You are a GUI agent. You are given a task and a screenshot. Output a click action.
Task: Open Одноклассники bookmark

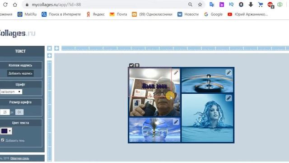tap(152, 14)
